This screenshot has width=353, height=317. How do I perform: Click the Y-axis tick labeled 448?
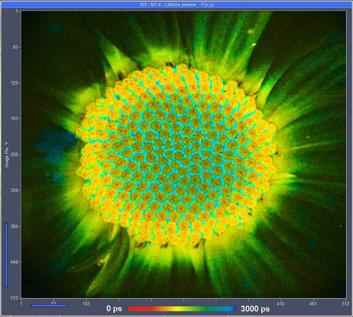pyautogui.click(x=14, y=262)
